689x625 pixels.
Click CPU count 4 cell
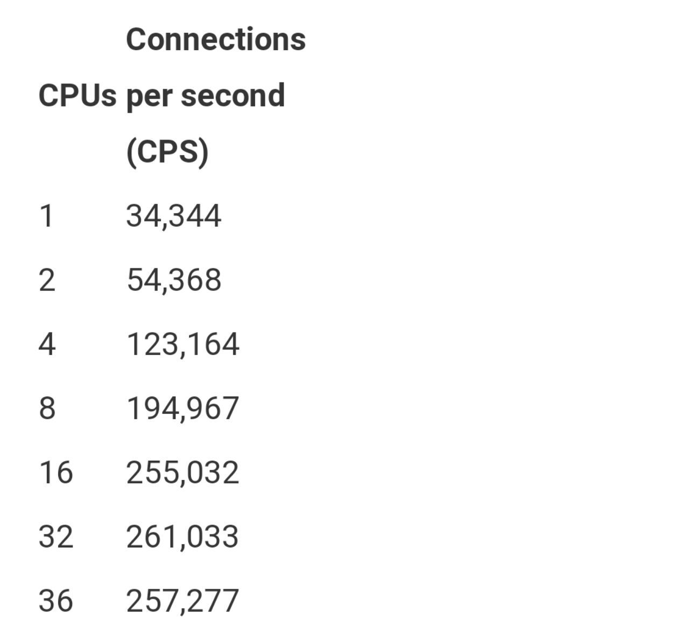(47, 344)
